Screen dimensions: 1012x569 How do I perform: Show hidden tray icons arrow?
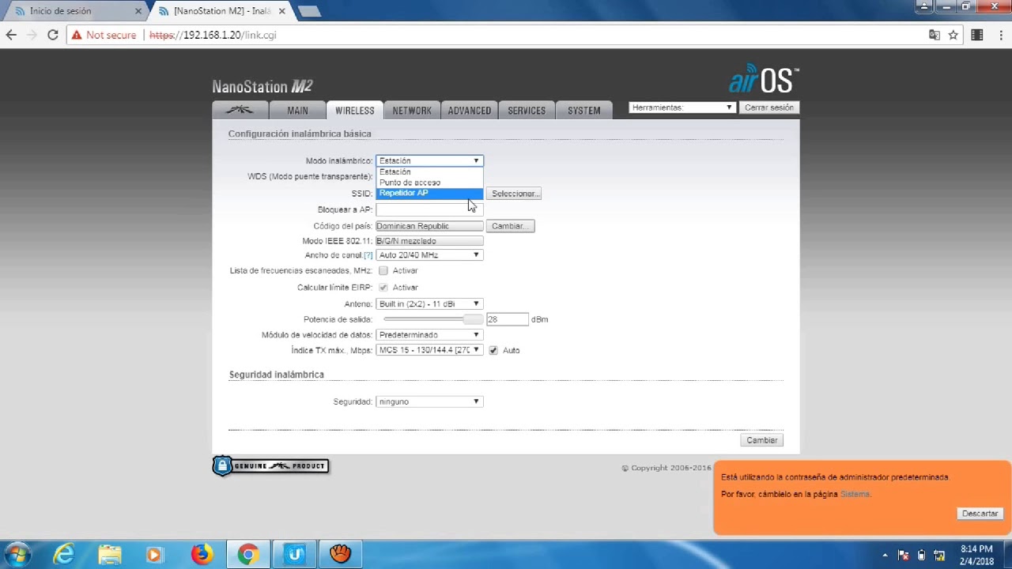[x=885, y=556]
